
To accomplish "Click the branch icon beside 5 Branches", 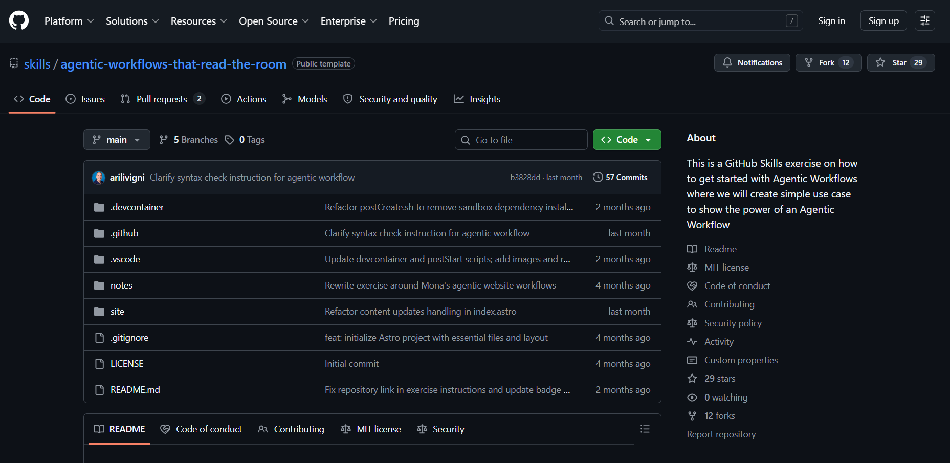I will click(164, 140).
